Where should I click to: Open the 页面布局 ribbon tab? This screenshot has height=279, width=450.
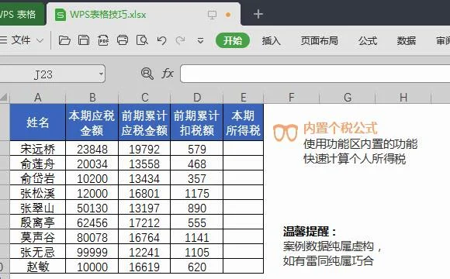click(319, 41)
